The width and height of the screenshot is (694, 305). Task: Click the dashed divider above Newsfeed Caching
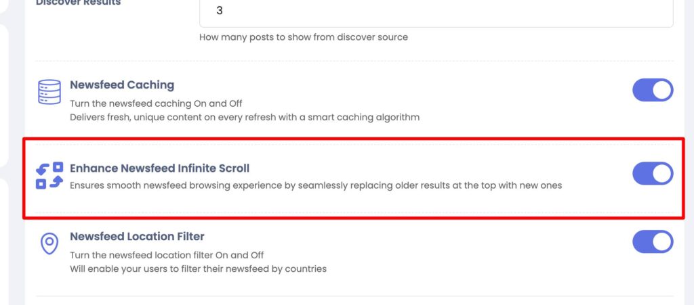click(x=354, y=61)
